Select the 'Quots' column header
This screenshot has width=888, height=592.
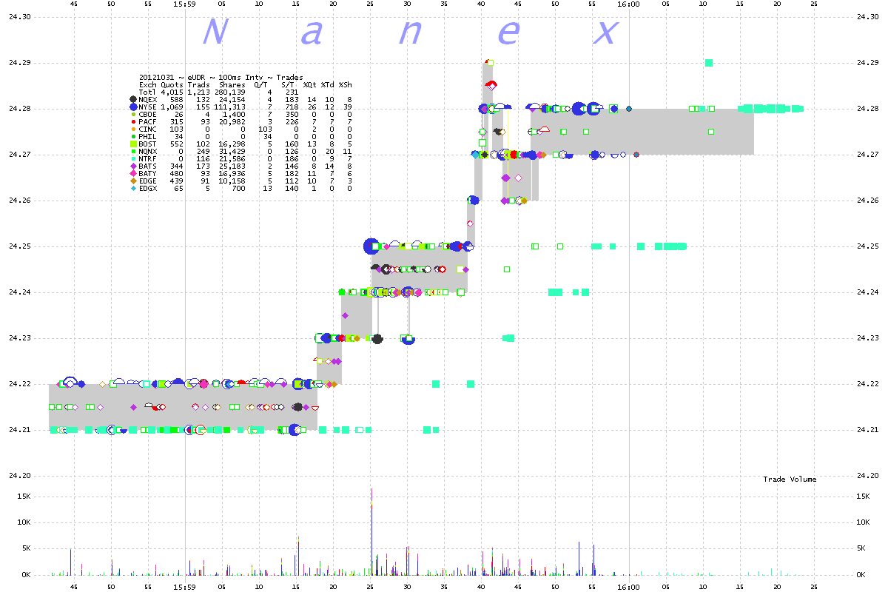172,84
